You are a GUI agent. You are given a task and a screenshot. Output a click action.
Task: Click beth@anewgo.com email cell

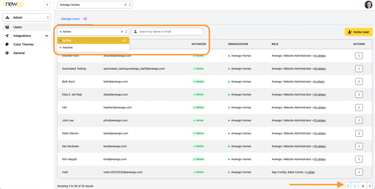coord(115,82)
